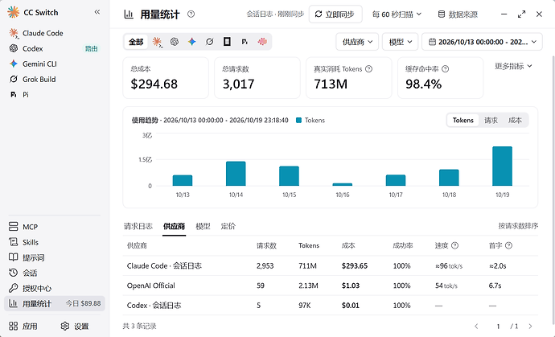
Task: Click the info icon beside 速度 column header
Action: (454, 245)
